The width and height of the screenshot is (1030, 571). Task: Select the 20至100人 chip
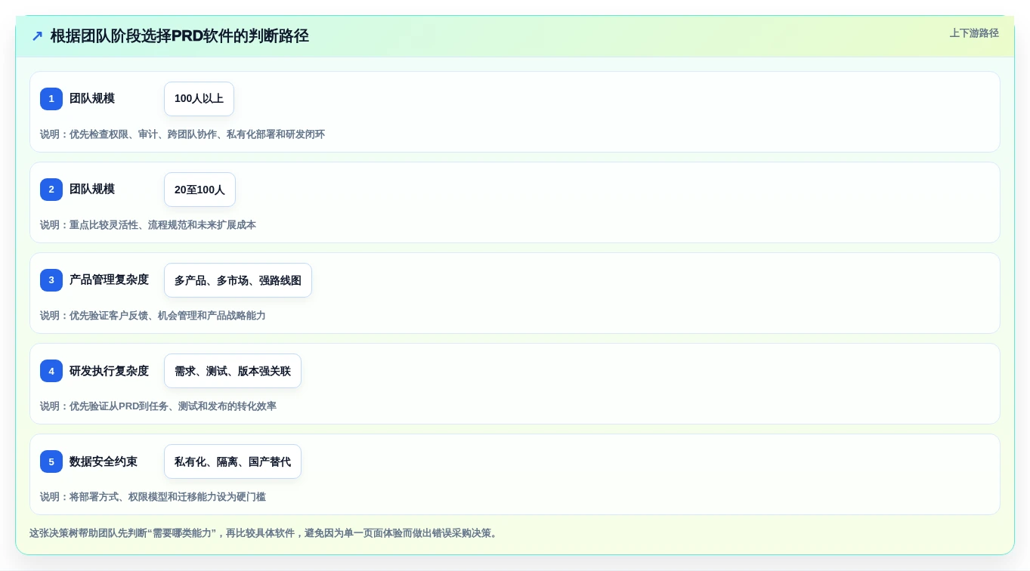point(200,190)
